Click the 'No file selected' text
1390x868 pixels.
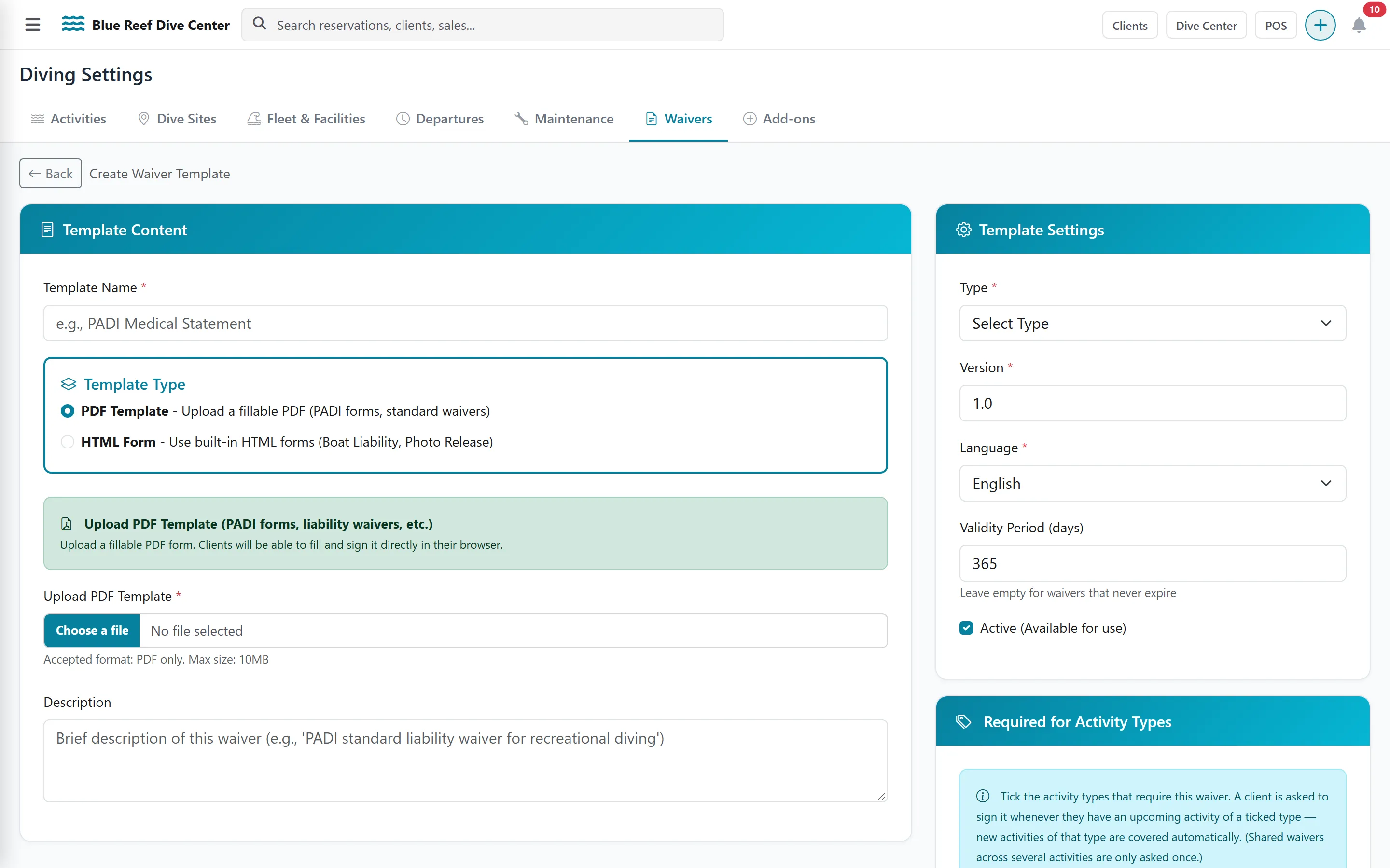point(196,630)
